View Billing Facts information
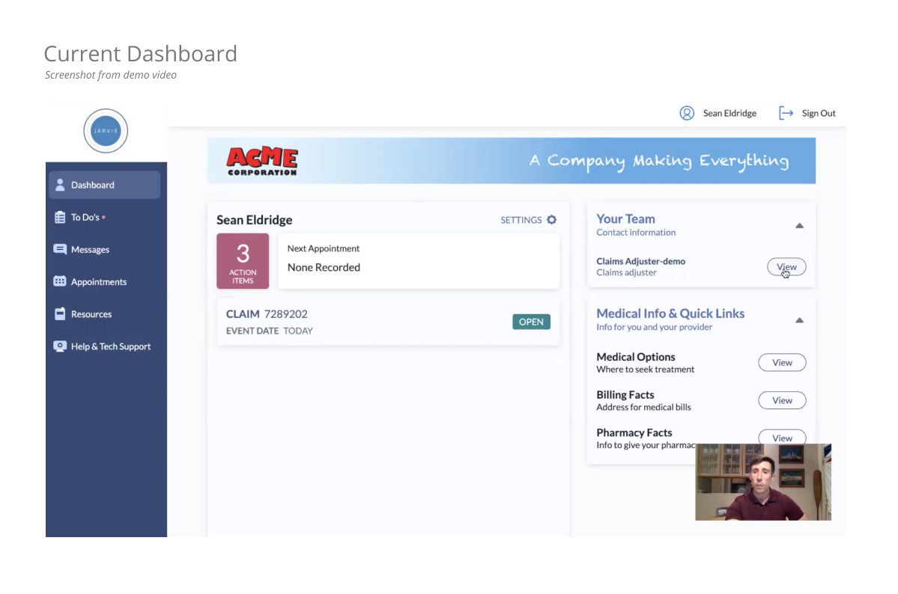 (781, 400)
